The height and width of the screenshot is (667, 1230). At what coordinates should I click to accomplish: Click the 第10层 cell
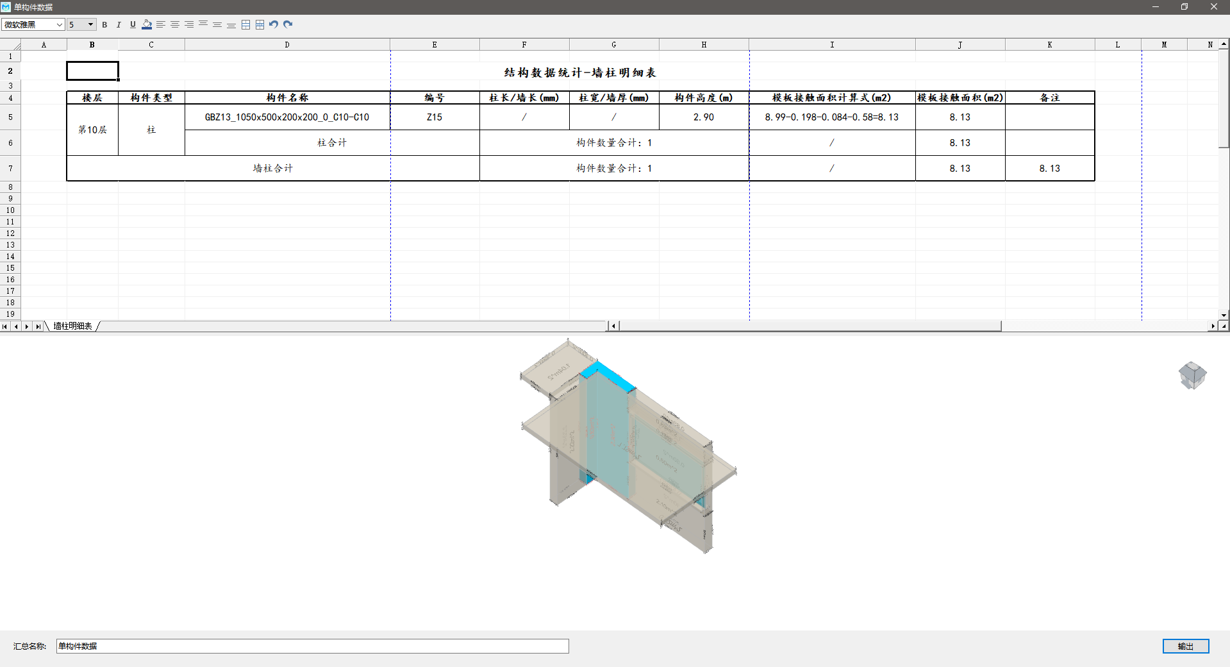click(92, 130)
